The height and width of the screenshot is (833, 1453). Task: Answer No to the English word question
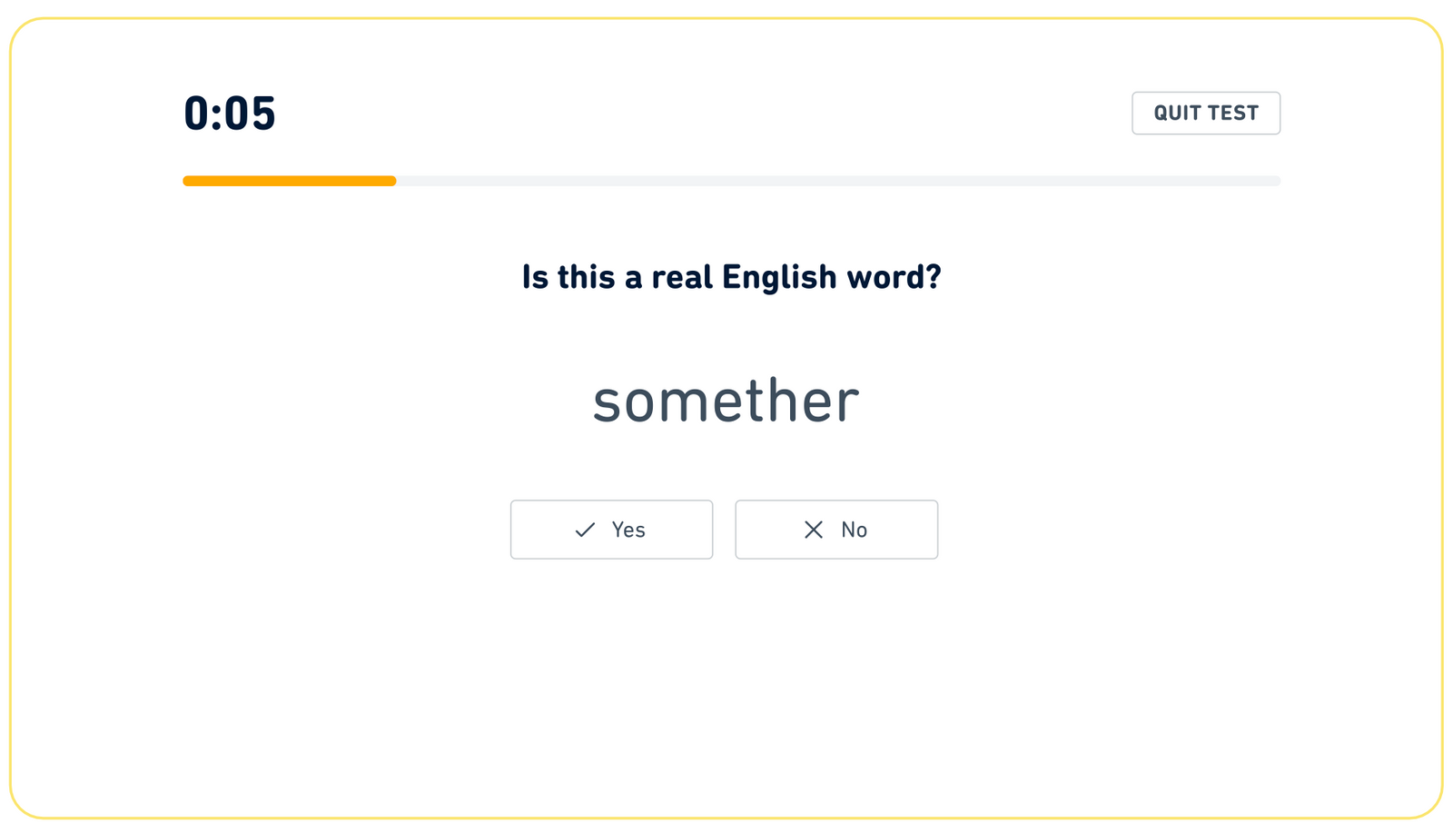835,530
